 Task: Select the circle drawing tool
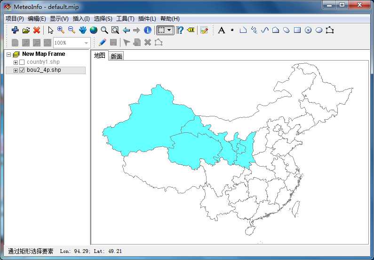click(x=308, y=30)
